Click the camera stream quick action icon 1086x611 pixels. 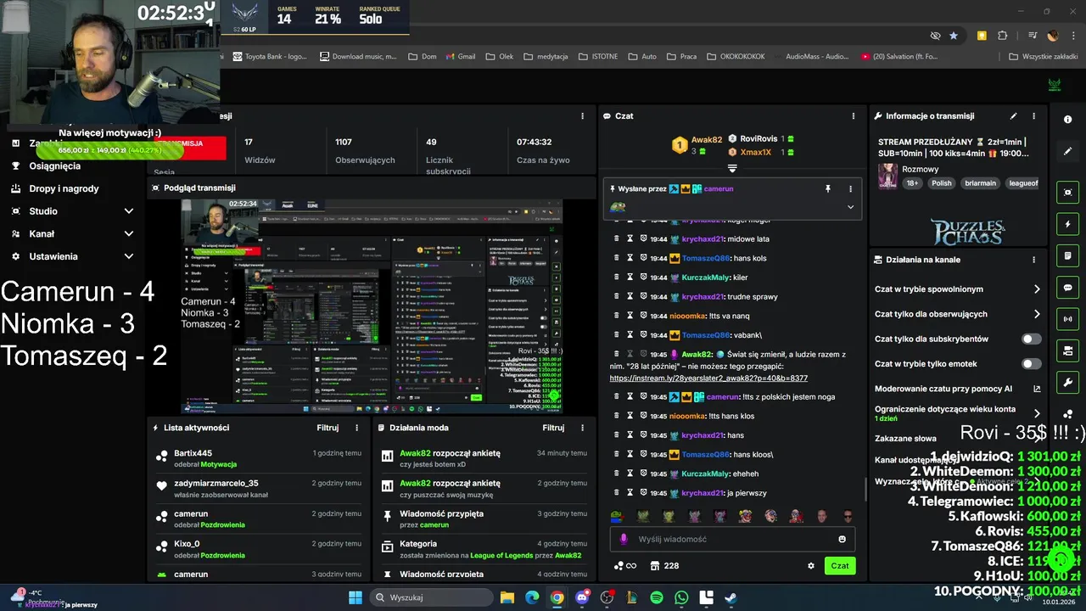1067,350
